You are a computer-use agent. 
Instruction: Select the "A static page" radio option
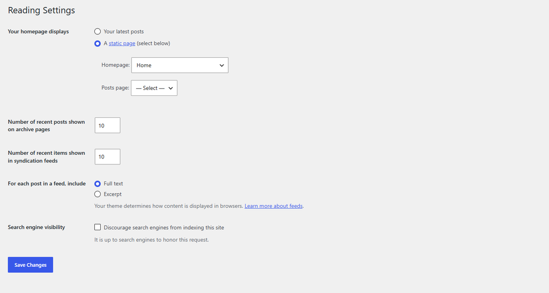click(98, 44)
